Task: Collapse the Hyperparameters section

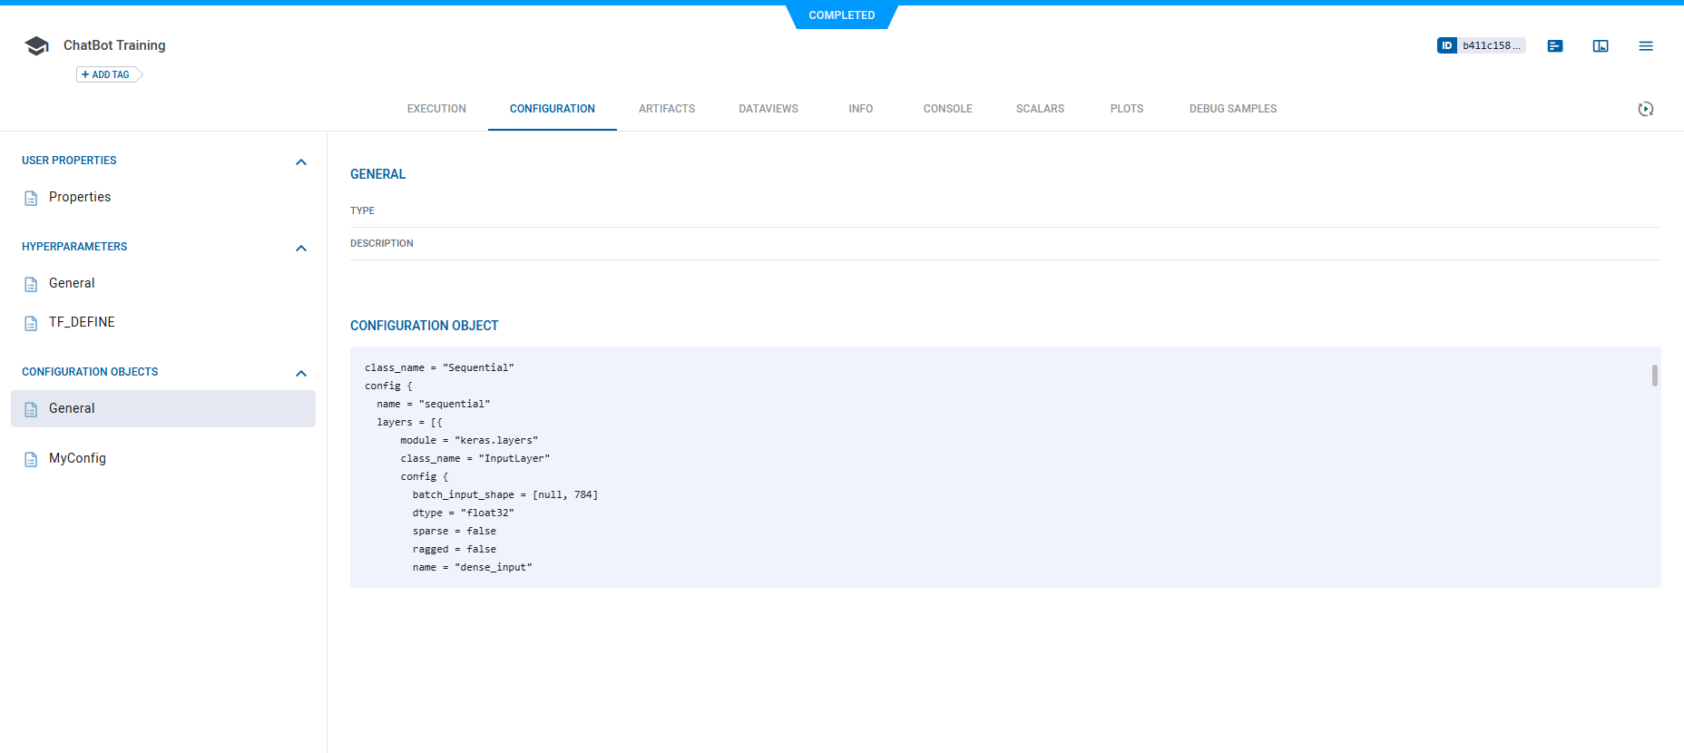Action: click(x=301, y=248)
